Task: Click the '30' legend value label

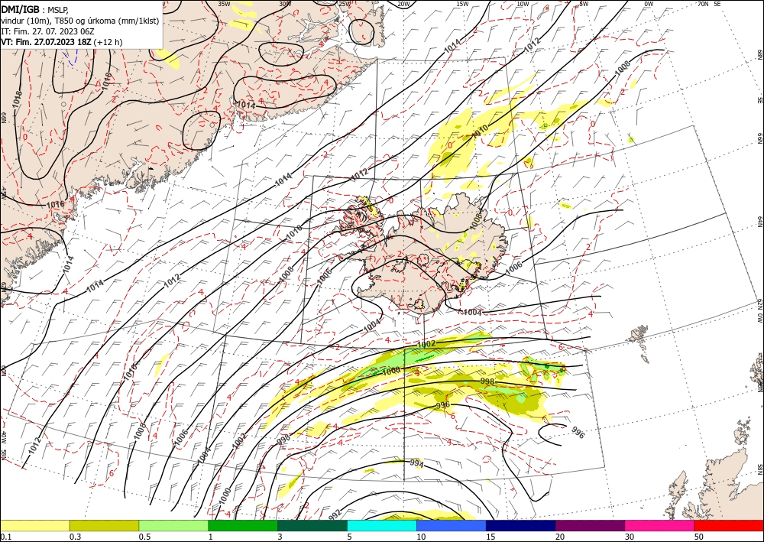Action: coord(629,537)
